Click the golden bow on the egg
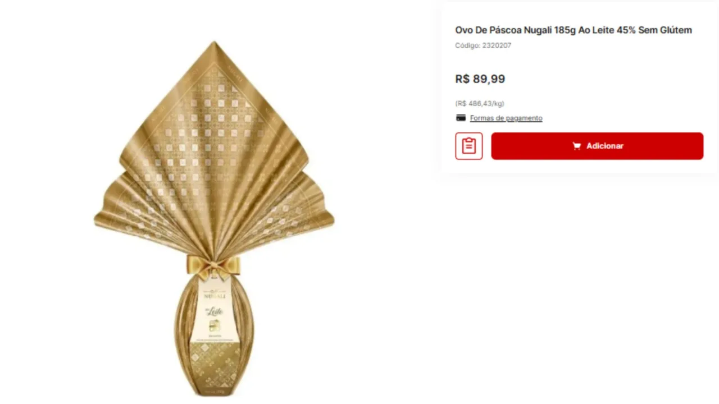The width and height of the screenshot is (719, 404). coord(213,267)
